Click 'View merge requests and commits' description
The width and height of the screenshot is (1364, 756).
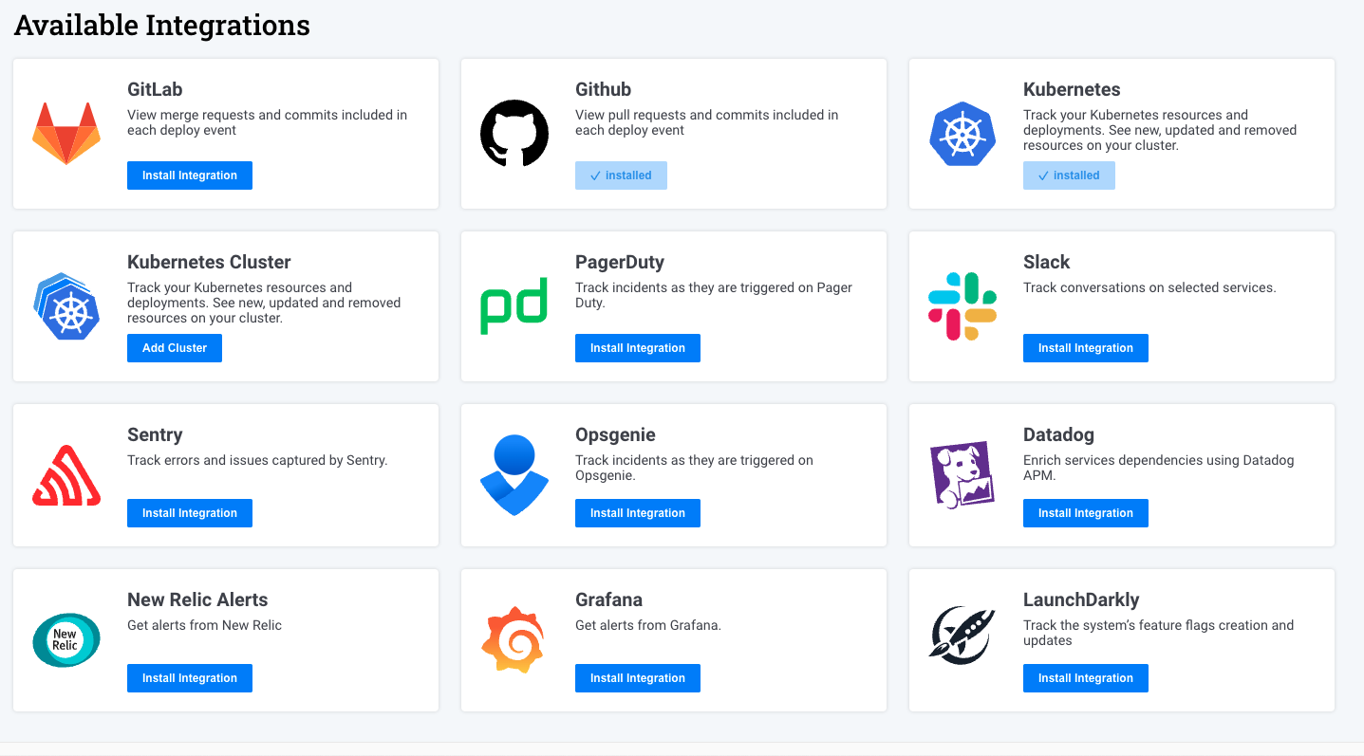[x=267, y=122]
